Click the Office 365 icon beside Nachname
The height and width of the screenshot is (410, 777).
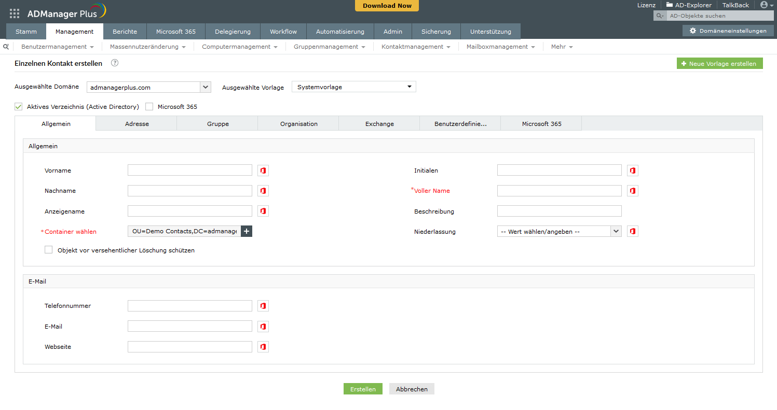pos(263,191)
